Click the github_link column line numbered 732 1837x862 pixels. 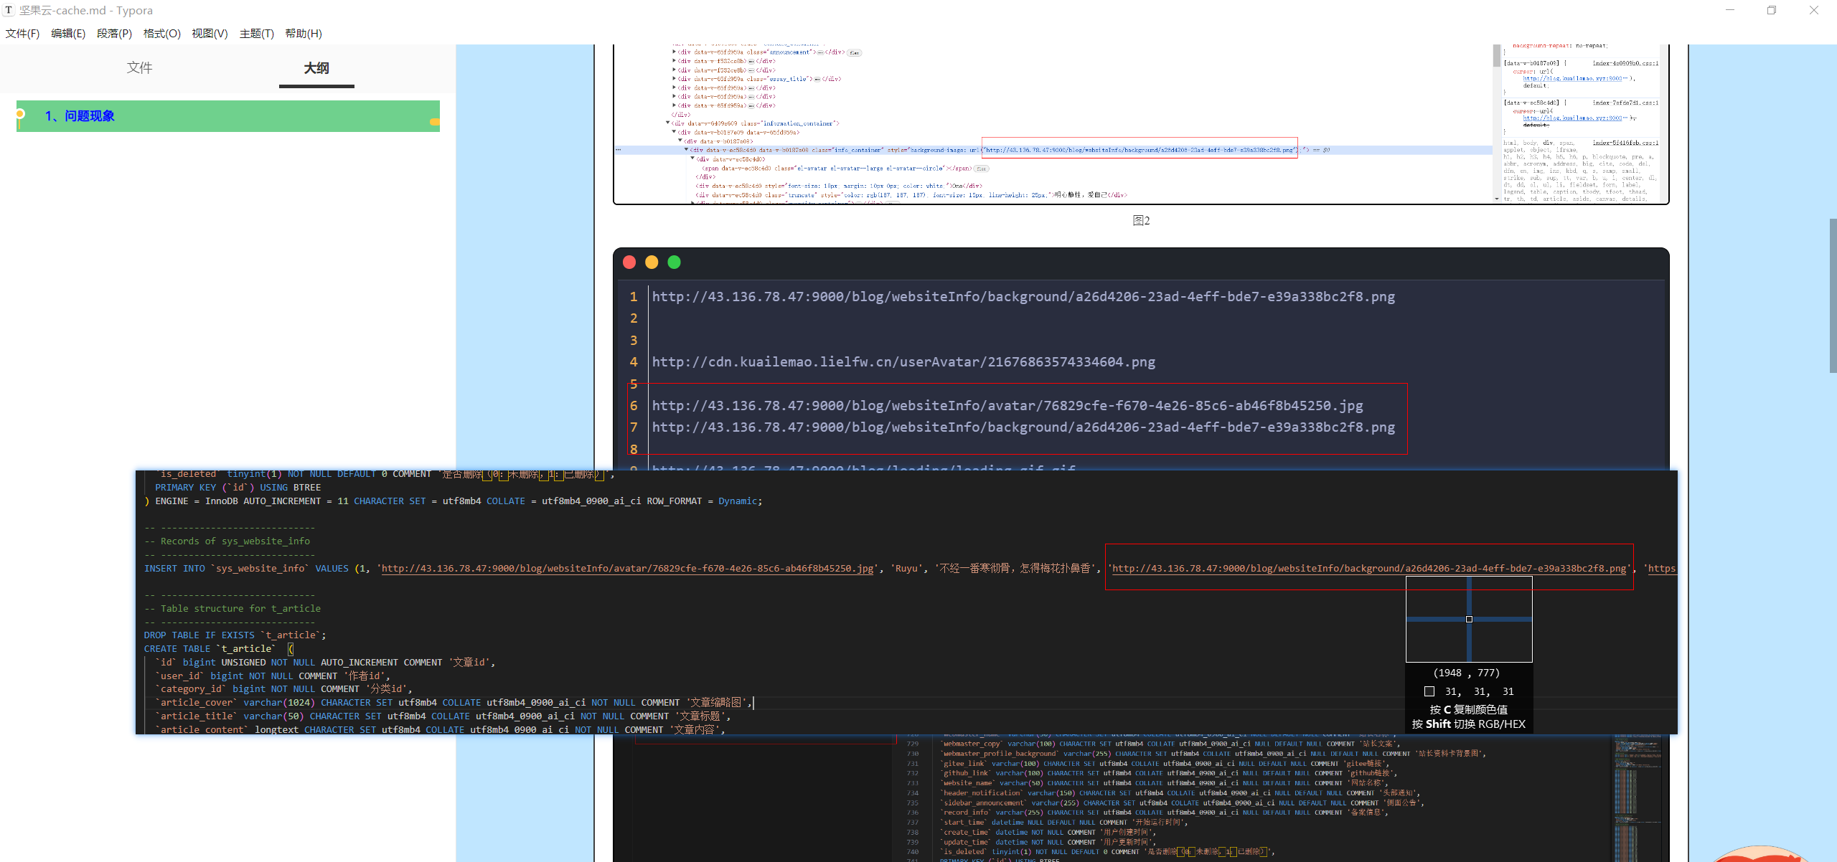point(1170,773)
